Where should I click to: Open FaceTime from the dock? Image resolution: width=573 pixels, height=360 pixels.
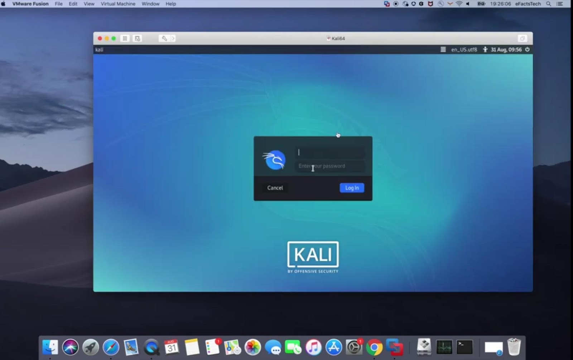(x=293, y=347)
